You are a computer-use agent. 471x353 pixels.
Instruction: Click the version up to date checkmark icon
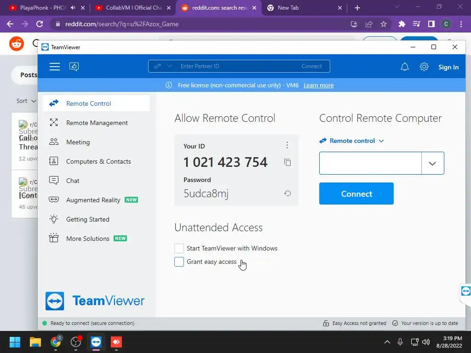point(395,323)
